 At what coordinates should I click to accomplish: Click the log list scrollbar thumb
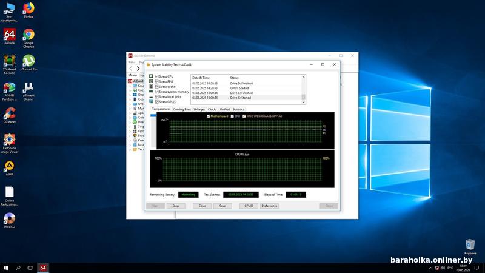(x=304, y=97)
